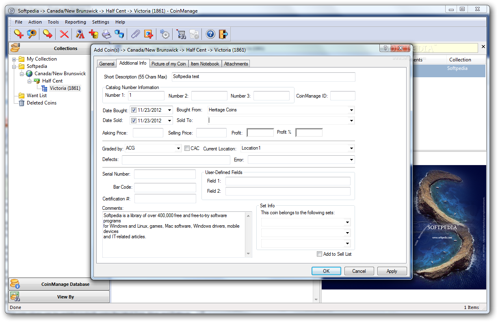Switch to the General tab
498x322 pixels.
pyautogui.click(x=107, y=64)
